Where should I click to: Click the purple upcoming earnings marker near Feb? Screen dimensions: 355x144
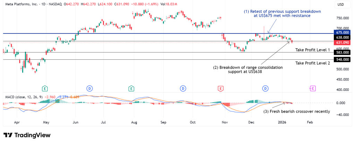pyautogui.click(x=313, y=88)
